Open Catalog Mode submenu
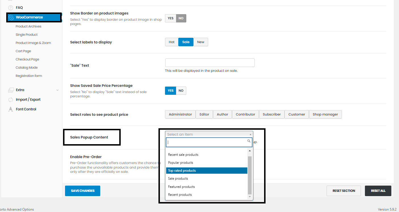399x212 pixels. pos(27,68)
